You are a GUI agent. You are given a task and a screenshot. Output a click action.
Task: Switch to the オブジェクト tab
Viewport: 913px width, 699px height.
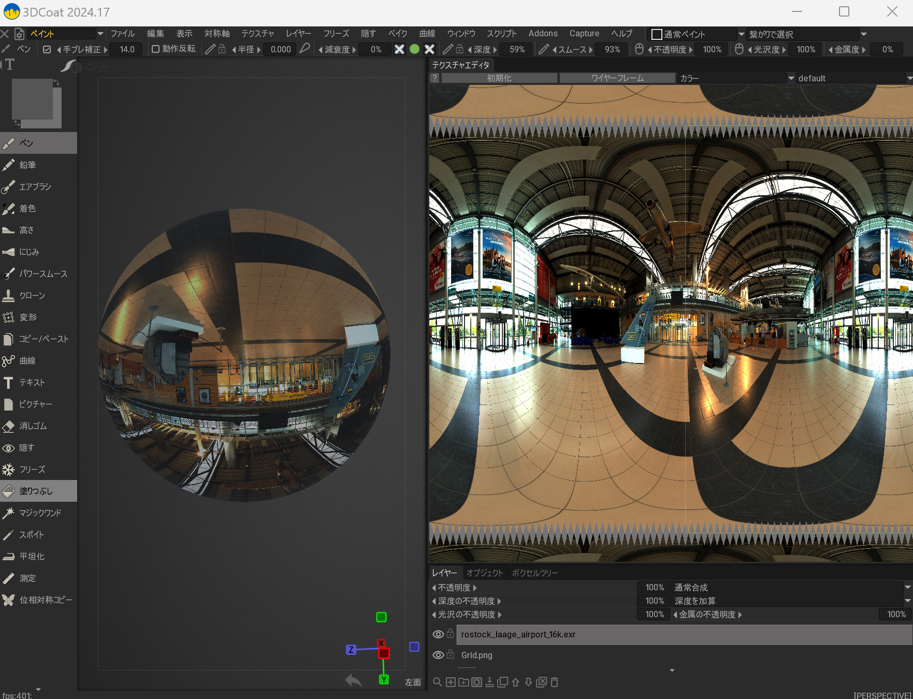[x=484, y=573]
